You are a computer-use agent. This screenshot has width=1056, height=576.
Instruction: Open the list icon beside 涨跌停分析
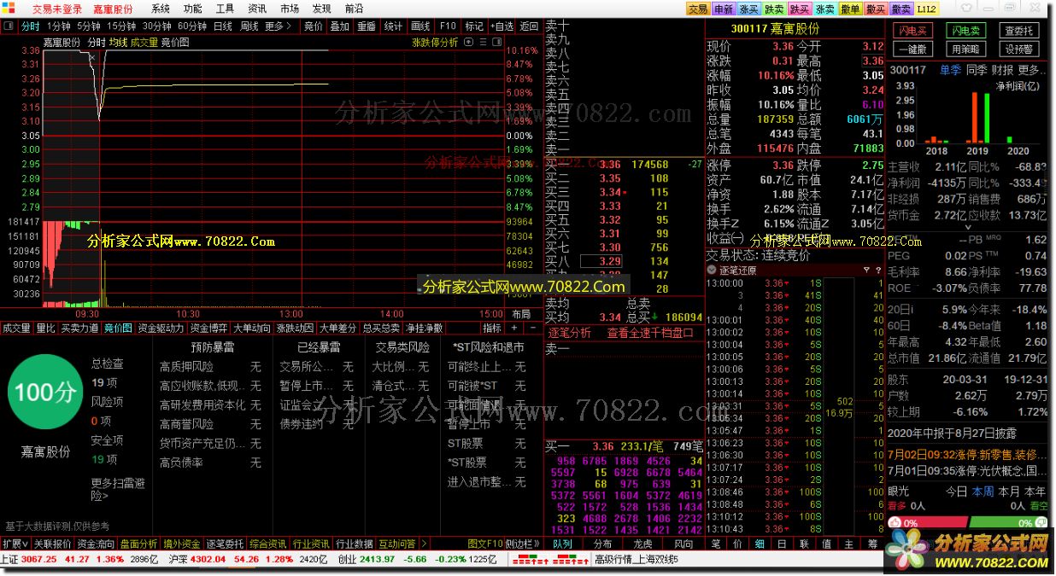click(x=484, y=42)
